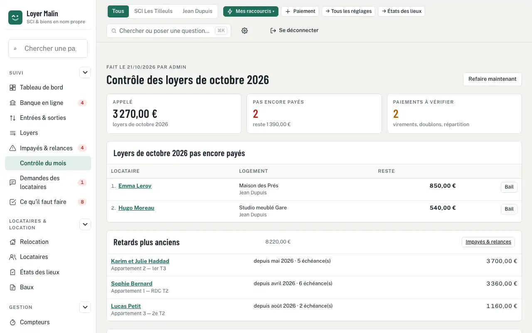Switch to Jean Dupuis tab

[197, 11]
